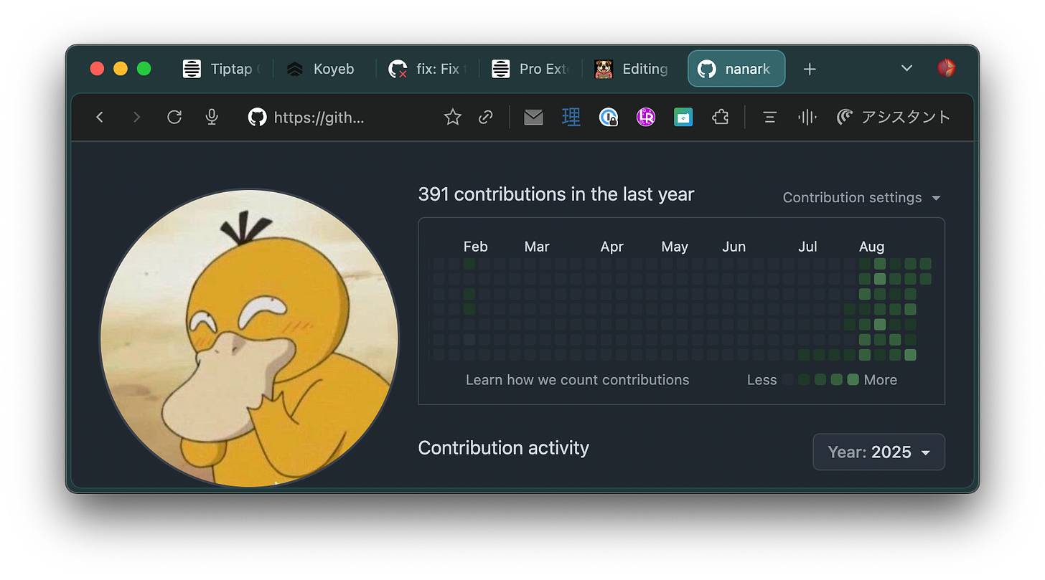Maximize the window with green button
The image size is (1045, 580).
pos(144,69)
